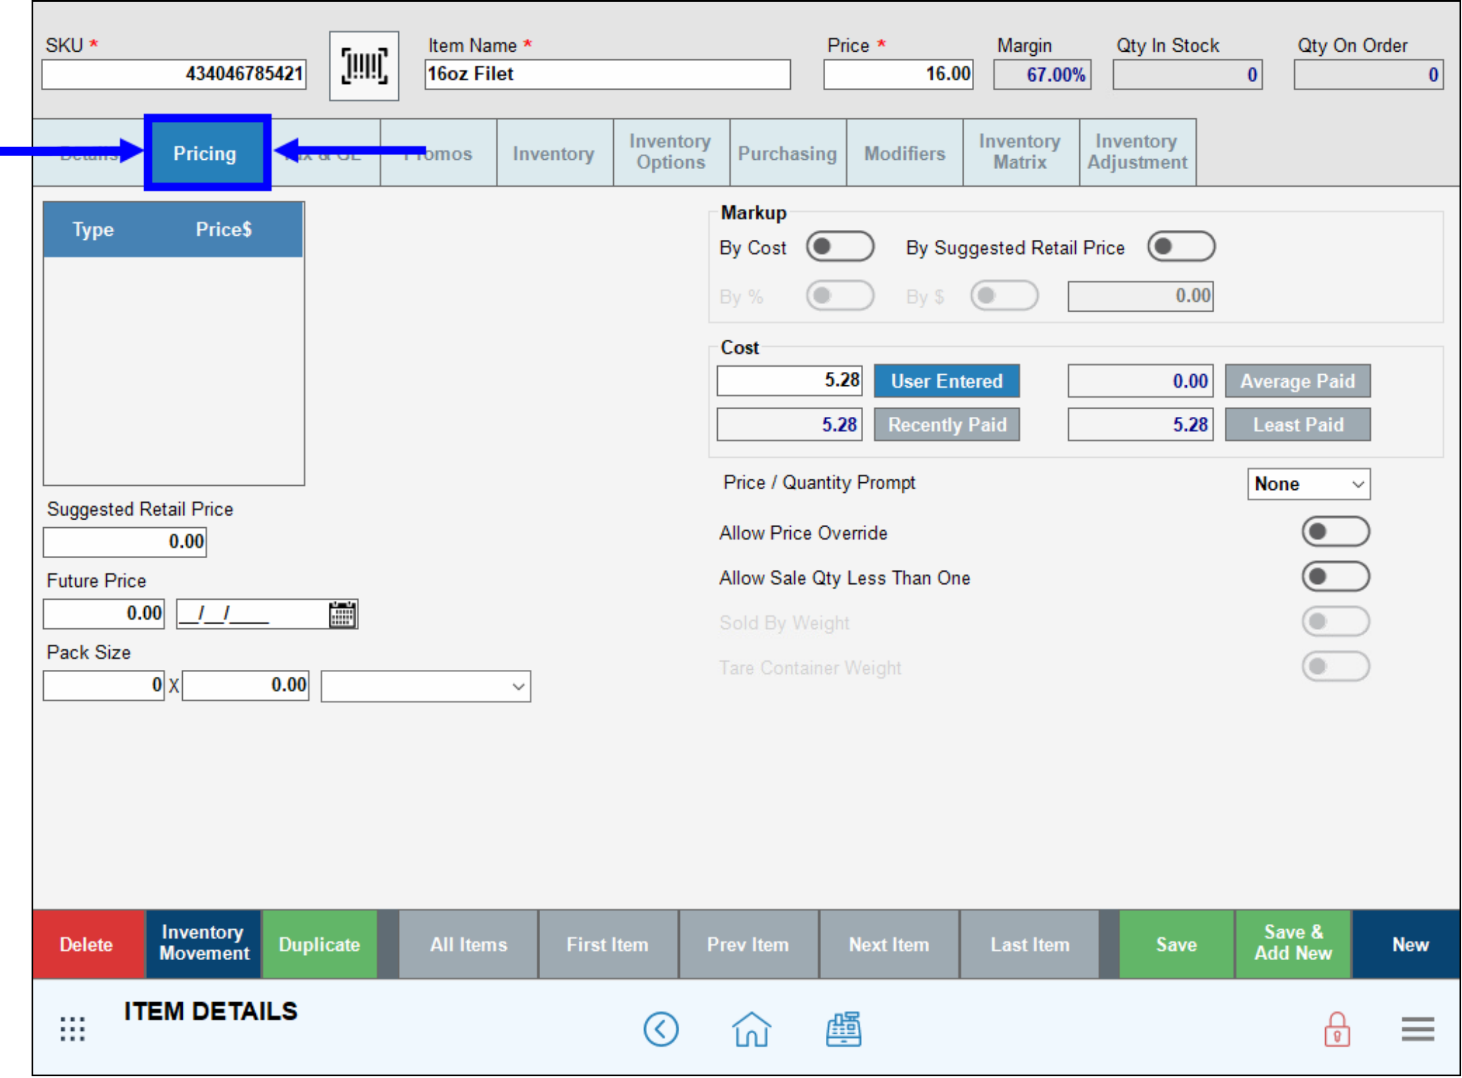Select the home icon in bottom bar
Viewport: 1462px width, 1078px height.
[x=751, y=1029]
